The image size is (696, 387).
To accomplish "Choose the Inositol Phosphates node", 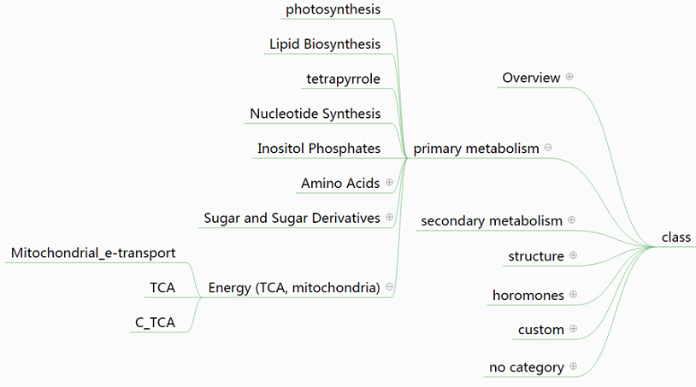I will coord(319,148).
